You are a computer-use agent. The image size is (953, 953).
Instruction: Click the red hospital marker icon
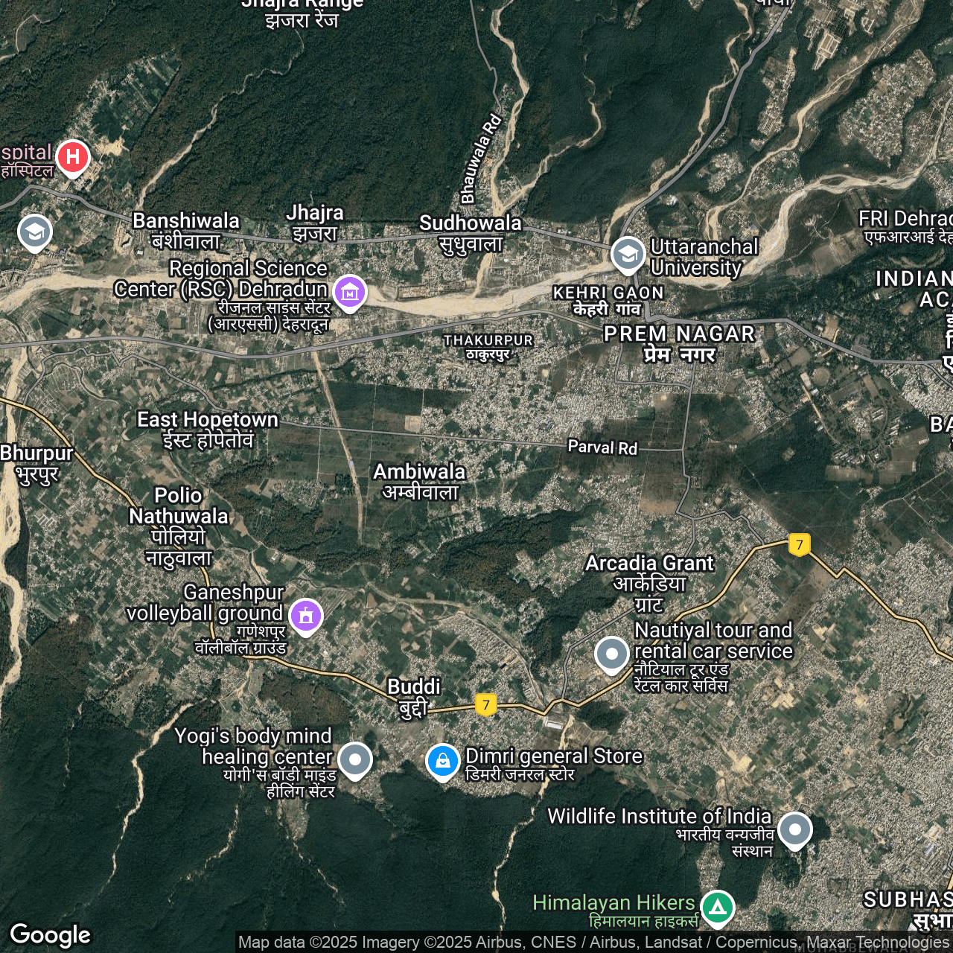tap(73, 157)
